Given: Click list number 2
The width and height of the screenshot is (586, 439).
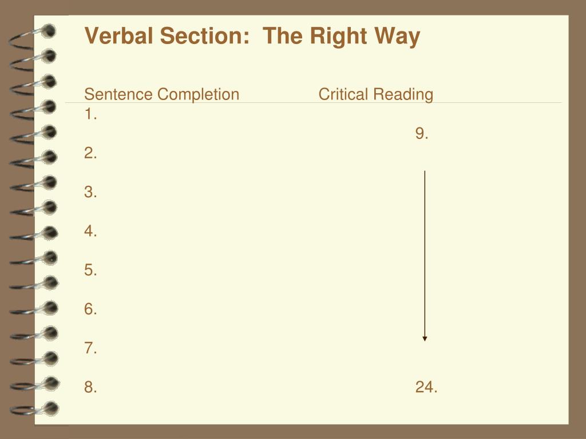Looking at the screenshot, I should [x=90, y=153].
